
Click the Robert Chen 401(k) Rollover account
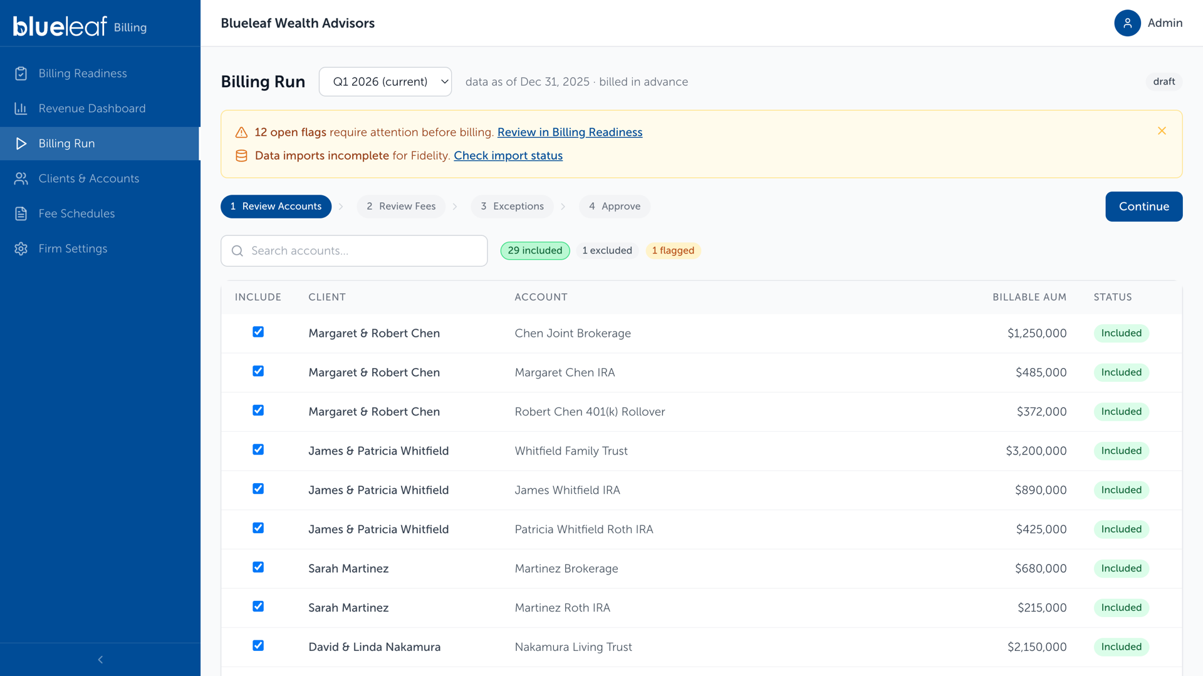(x=590, y=412)
